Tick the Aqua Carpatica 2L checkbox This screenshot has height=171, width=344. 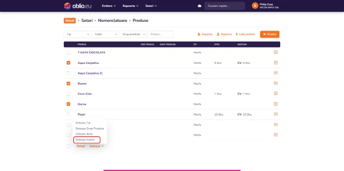[x=68, y=73]
